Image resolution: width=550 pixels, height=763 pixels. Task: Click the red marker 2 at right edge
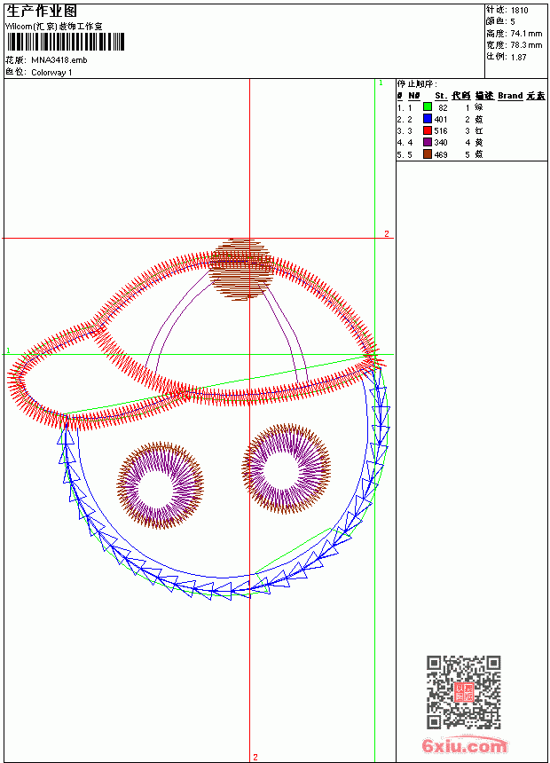click(x=387, y=233)
